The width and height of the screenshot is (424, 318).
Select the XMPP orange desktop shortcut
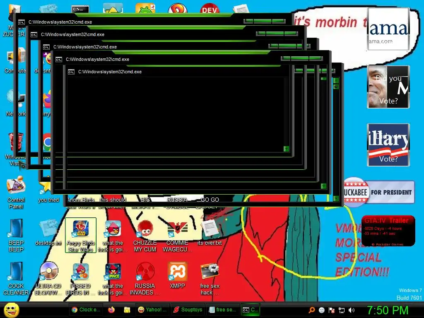(x=177, y=275)
